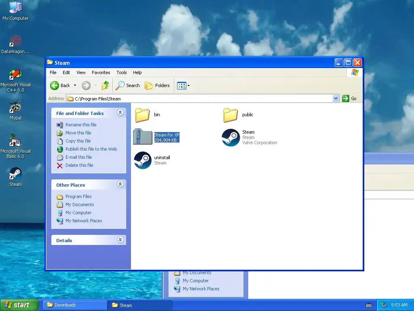Click the Rename this file icon

coord(60,125)
